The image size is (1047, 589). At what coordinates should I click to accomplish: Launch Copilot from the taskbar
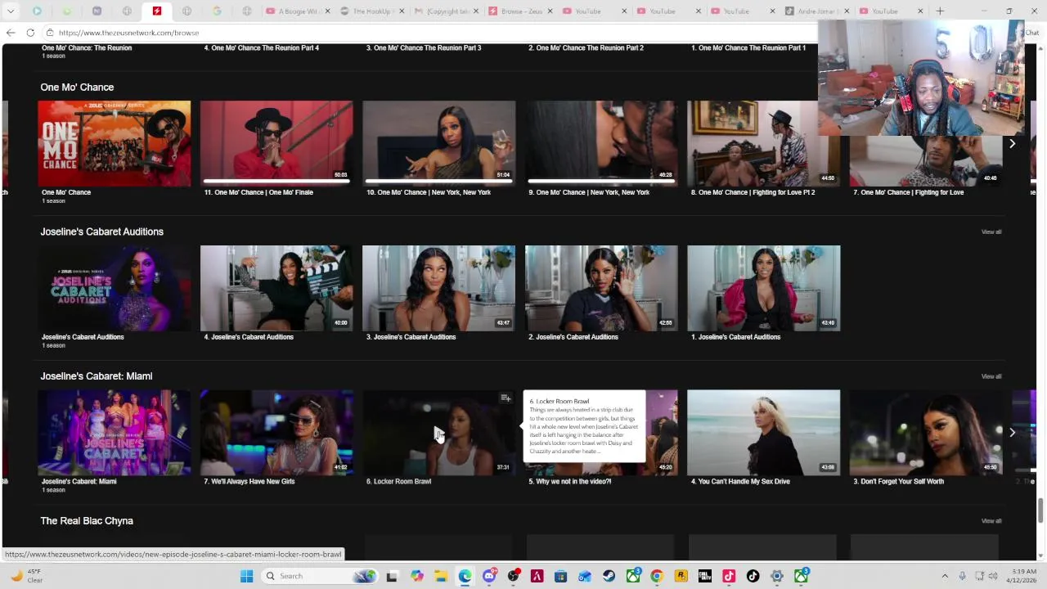(417, 576)
